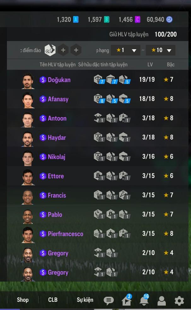
Task: Select trainer Afanasy row
Action: coord(98,99)
